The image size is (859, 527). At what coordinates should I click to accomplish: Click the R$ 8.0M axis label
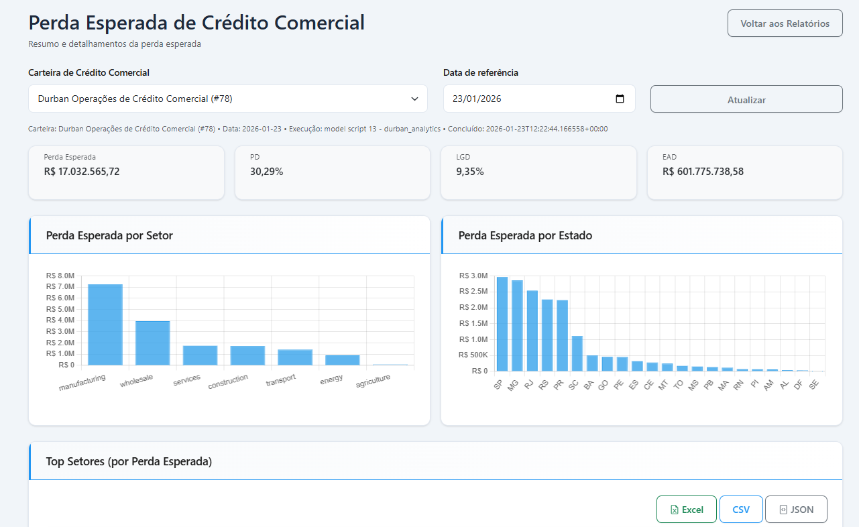pos(60,276)
